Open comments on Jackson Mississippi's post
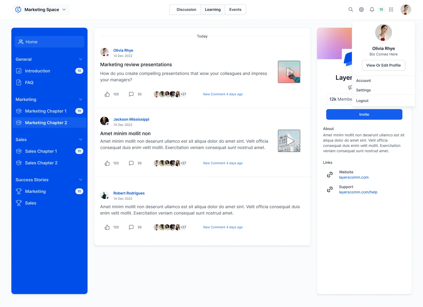 [x=131, y=163]
